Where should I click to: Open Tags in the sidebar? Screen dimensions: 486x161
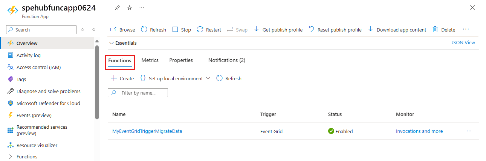(x=21, y=79)
